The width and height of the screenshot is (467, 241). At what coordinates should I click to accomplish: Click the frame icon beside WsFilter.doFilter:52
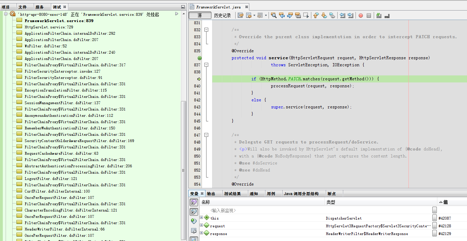pyautogui.click(x=19, y=46)
